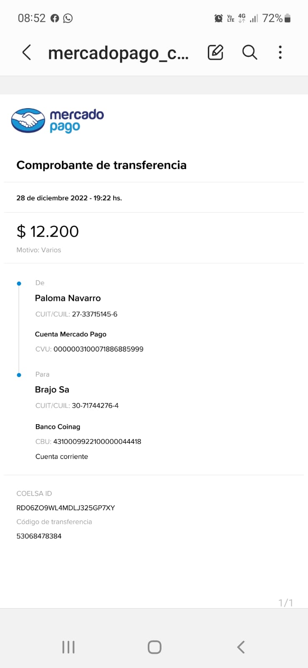Tap the Mercado Pago handshake logo

coord(28,121)
